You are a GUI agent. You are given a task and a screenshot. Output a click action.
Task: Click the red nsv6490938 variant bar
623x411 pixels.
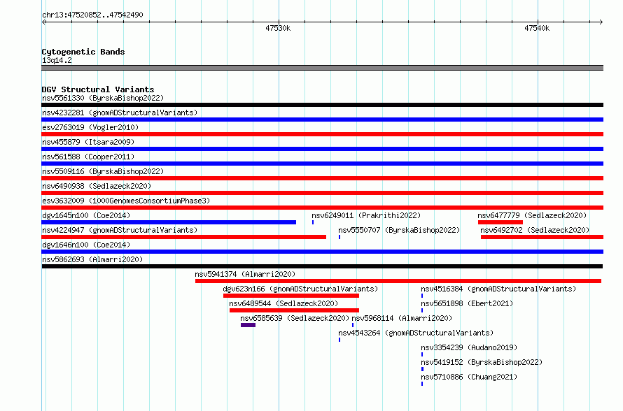[322, 193]
